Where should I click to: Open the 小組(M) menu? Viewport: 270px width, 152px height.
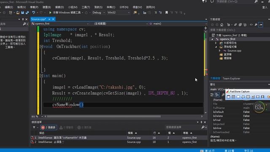[73, 7]
